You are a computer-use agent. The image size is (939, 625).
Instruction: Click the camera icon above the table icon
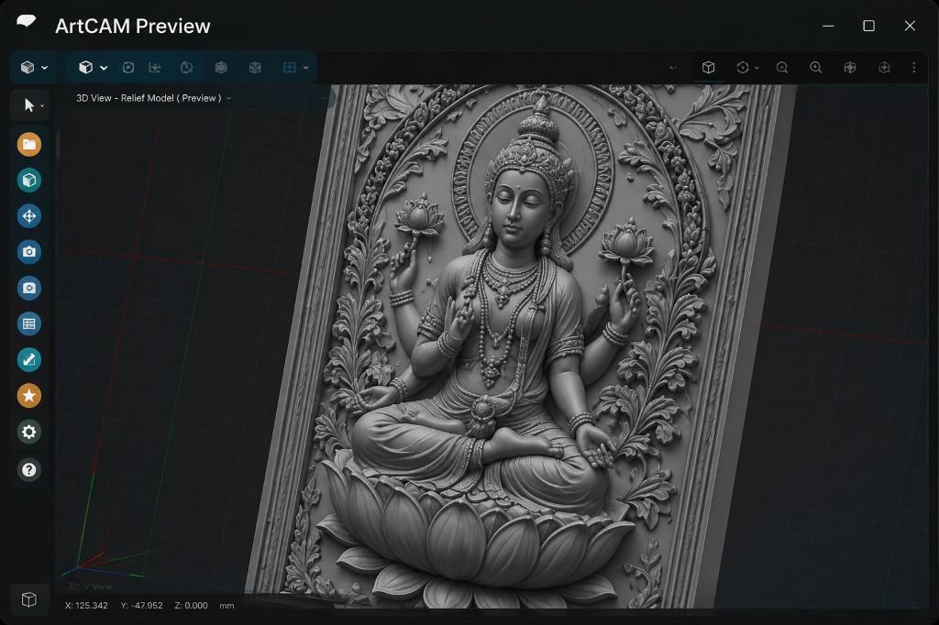(28, 288)
